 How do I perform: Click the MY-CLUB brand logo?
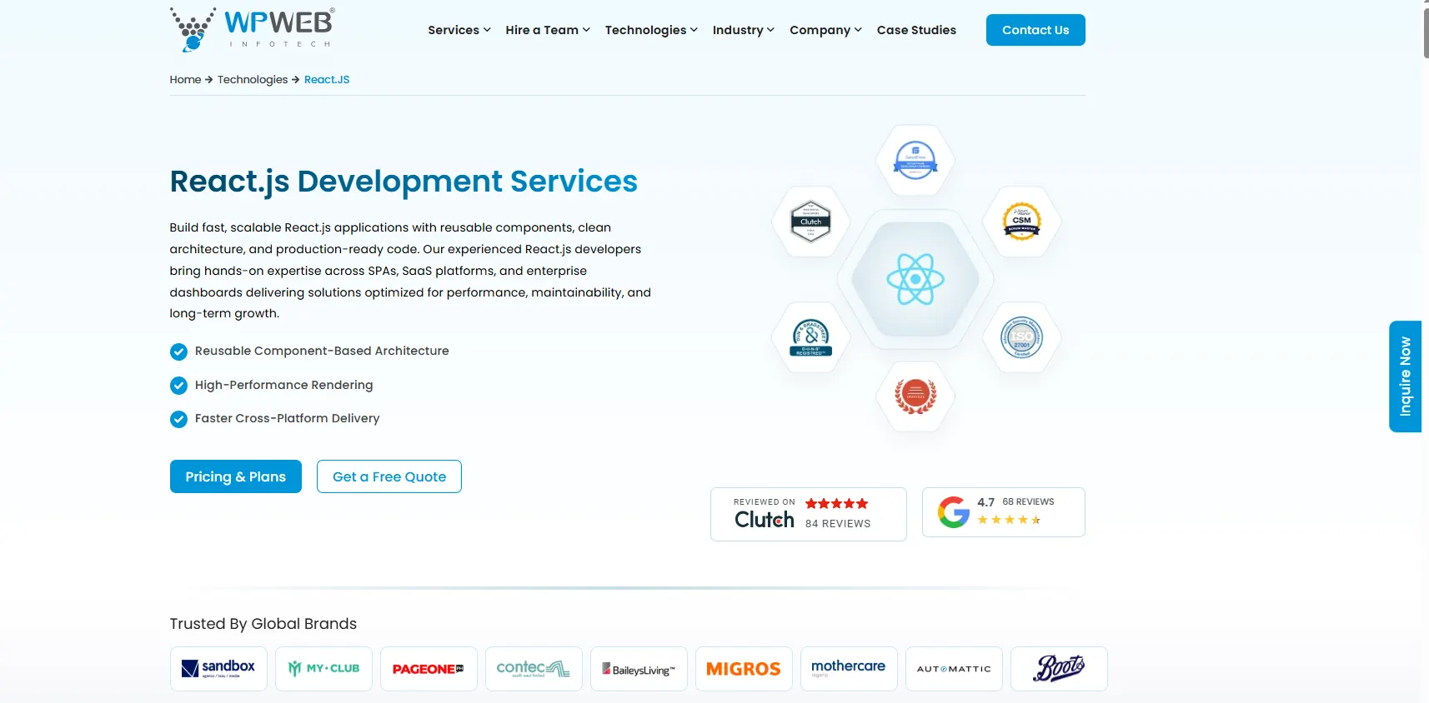[323, 669]
